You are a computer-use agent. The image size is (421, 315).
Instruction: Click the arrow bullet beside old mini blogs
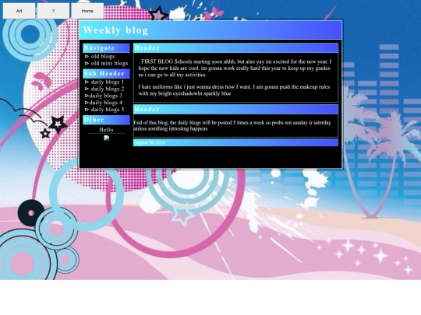pos(87,64)
